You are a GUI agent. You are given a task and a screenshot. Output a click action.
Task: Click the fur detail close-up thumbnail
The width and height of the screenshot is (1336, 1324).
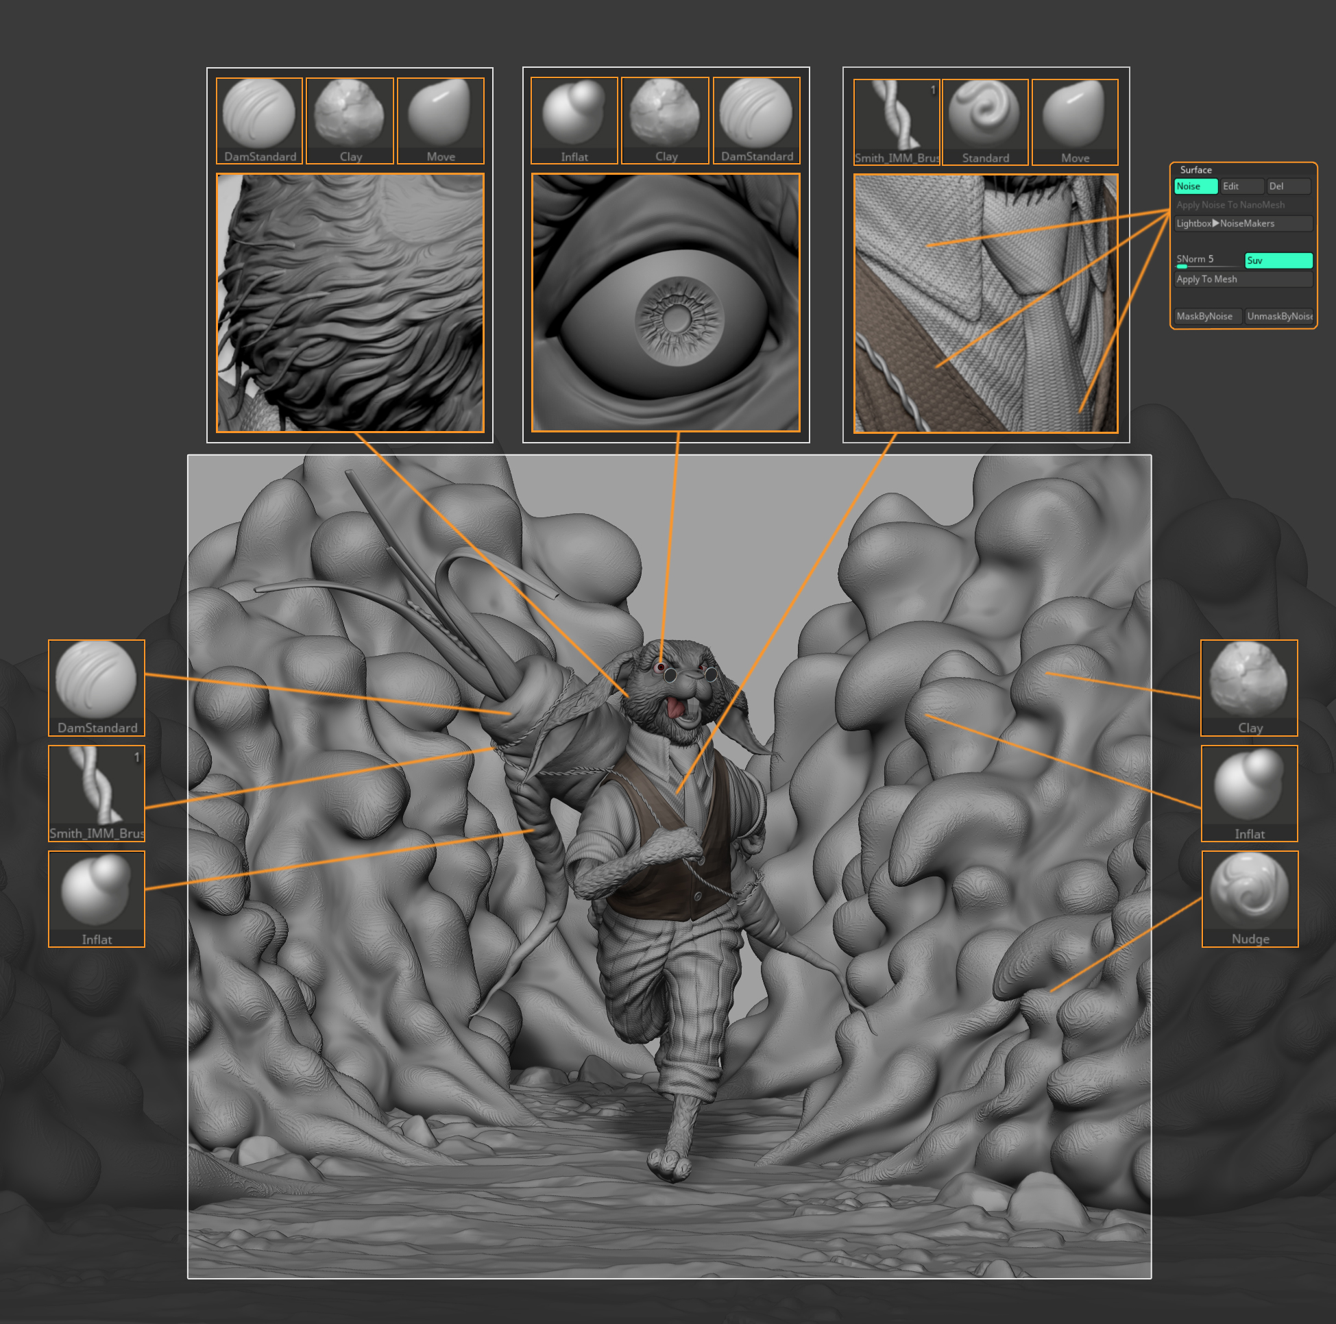coord(350,303)
